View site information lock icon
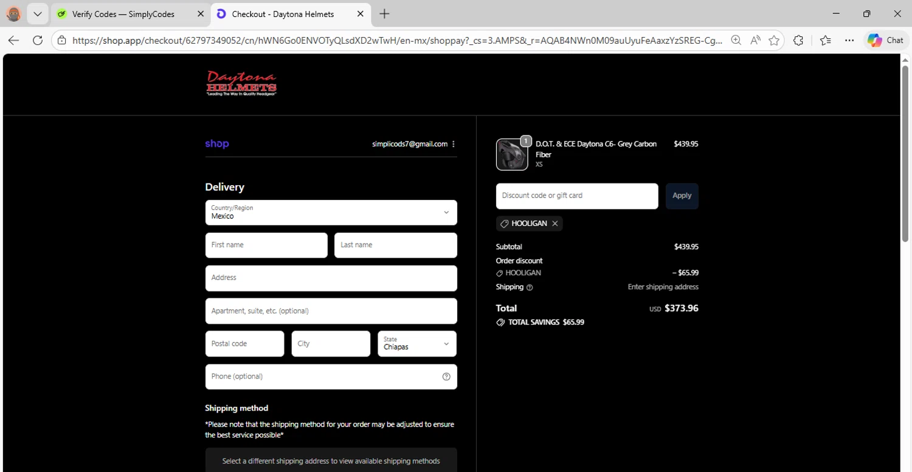This screenshot has width=912, height=472. [x=61, y=41]
